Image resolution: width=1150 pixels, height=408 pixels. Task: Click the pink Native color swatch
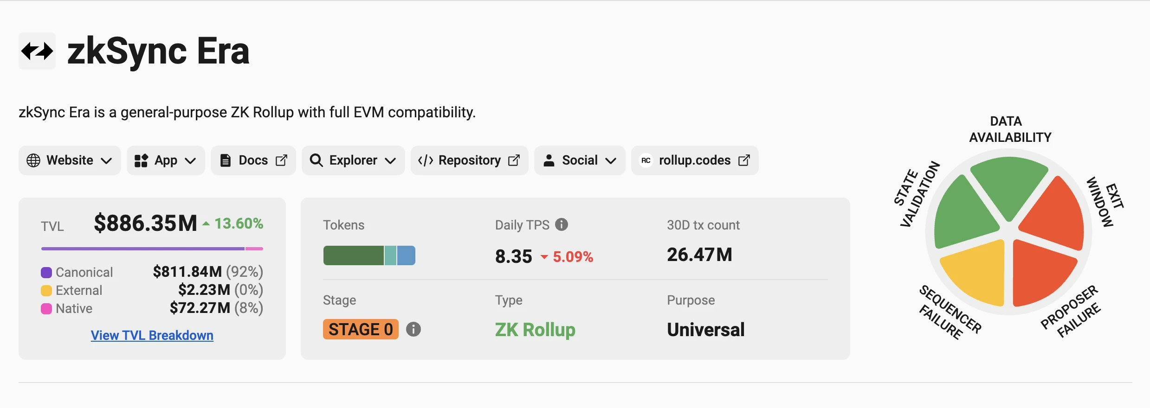coord(46,309)
